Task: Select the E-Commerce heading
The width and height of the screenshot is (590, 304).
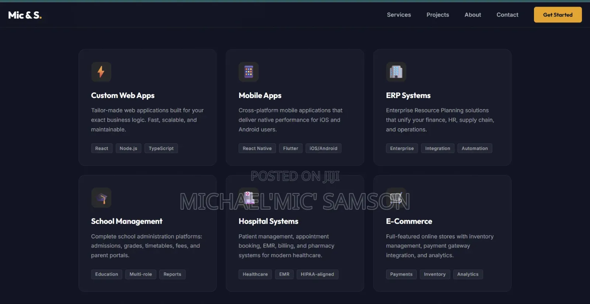Action: pos(409,221)
